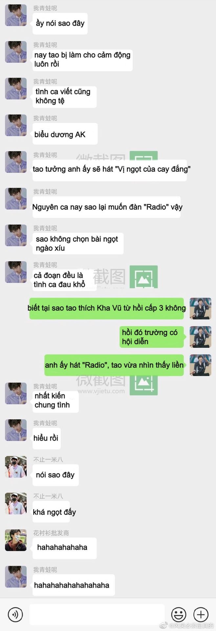216x631 pixels.
Task: Tap the green "anh ấy hát Radio" bubble
Action: 115,365
